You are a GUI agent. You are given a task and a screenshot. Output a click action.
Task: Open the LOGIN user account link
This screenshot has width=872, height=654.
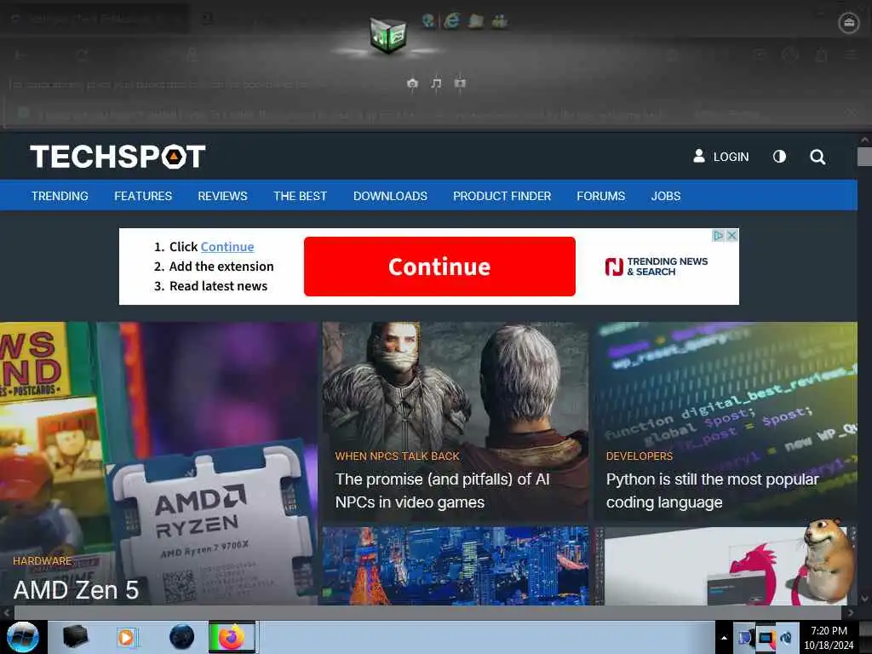tap(720, 157)
